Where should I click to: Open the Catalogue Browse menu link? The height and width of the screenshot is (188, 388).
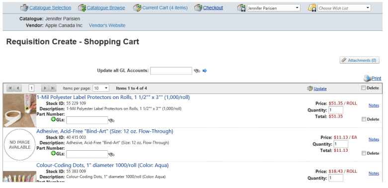coord(106,8)
